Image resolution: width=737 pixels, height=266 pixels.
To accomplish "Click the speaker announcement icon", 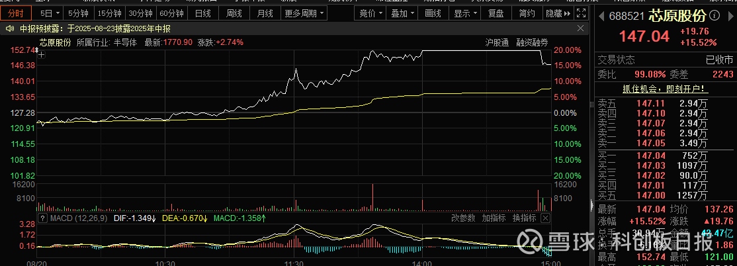I will click(x=9, y=28).
